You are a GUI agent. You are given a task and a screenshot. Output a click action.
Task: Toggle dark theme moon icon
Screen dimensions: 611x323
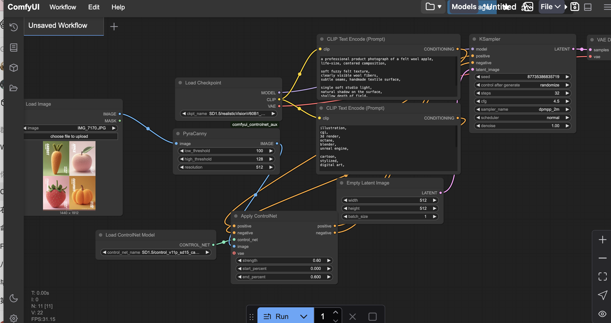[x=14, y=298]
